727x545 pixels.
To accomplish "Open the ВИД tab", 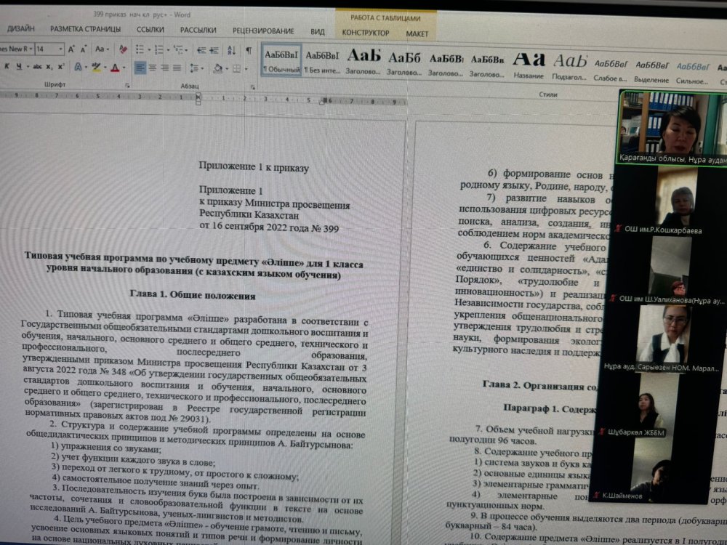I will coord(318,32).
